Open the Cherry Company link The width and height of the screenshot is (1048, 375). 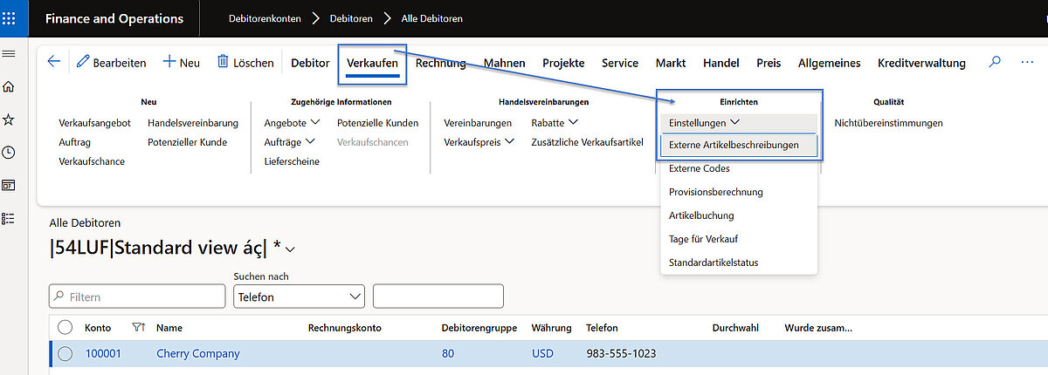pos(197,354)
